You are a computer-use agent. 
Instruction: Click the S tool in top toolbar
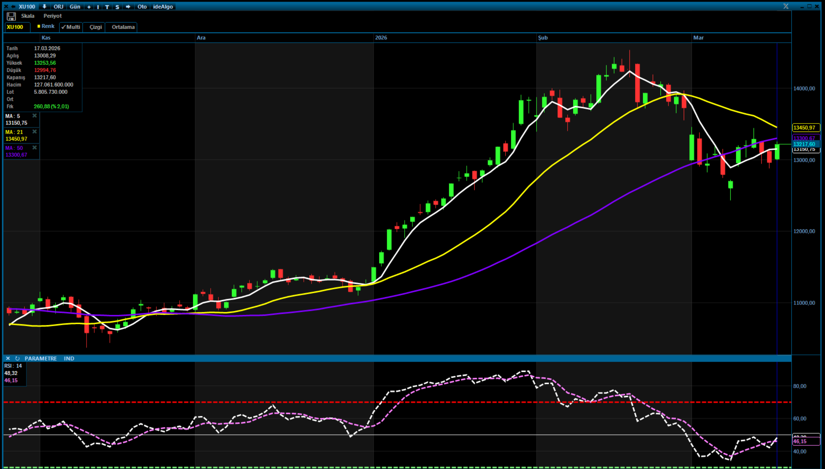(117, 7)
